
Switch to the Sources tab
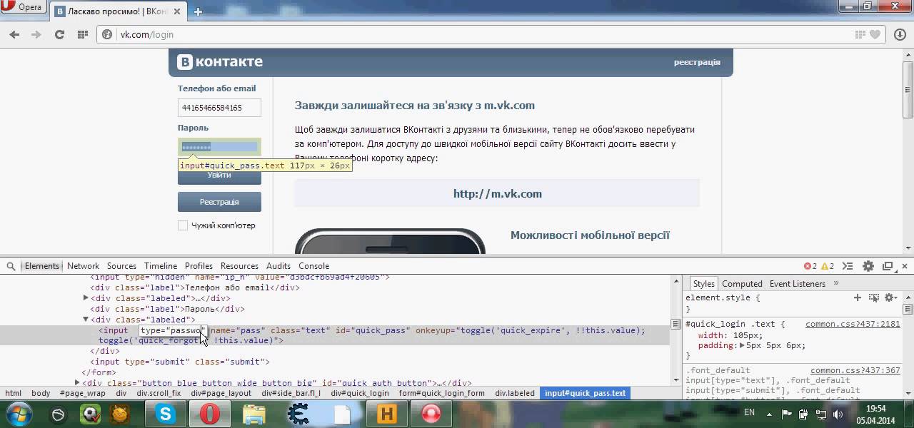click(x=121, y=266)
